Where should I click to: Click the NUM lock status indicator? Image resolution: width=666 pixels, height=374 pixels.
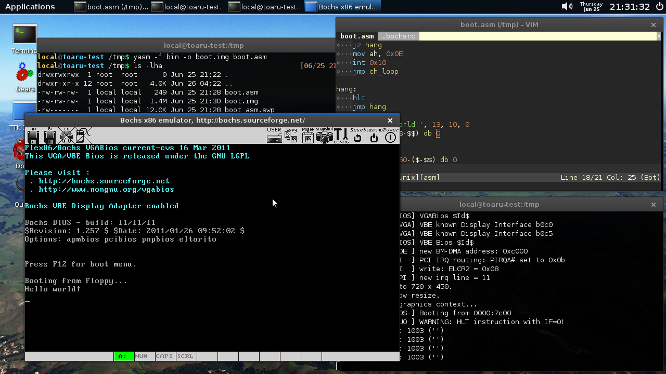point(144,356)
